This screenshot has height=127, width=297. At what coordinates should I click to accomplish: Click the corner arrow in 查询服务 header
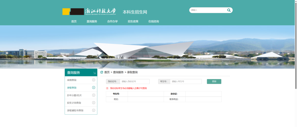tap(94, 73)
